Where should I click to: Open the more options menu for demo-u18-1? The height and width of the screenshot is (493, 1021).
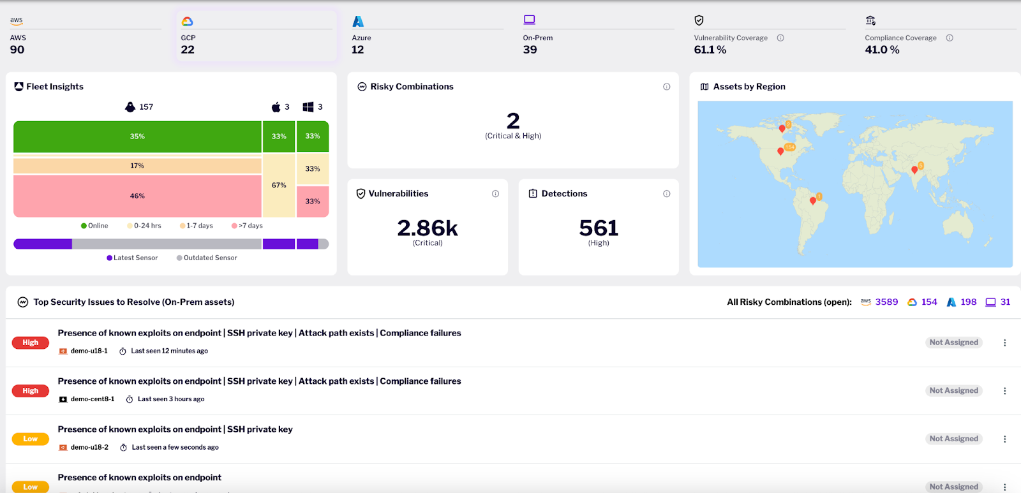(1004, 342)
